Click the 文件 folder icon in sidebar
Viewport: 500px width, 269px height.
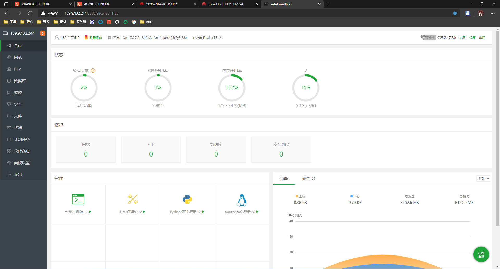pos(9,116)
